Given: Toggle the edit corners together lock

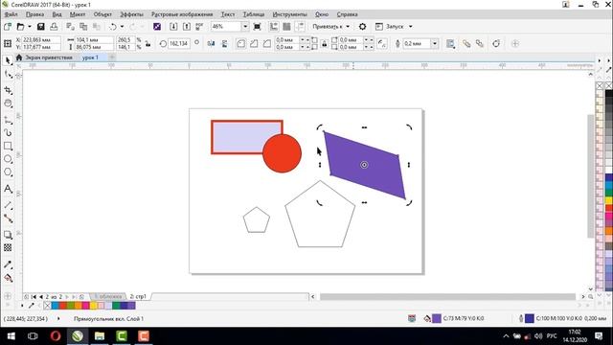Looking at the screenshot, I should (324, 44).
